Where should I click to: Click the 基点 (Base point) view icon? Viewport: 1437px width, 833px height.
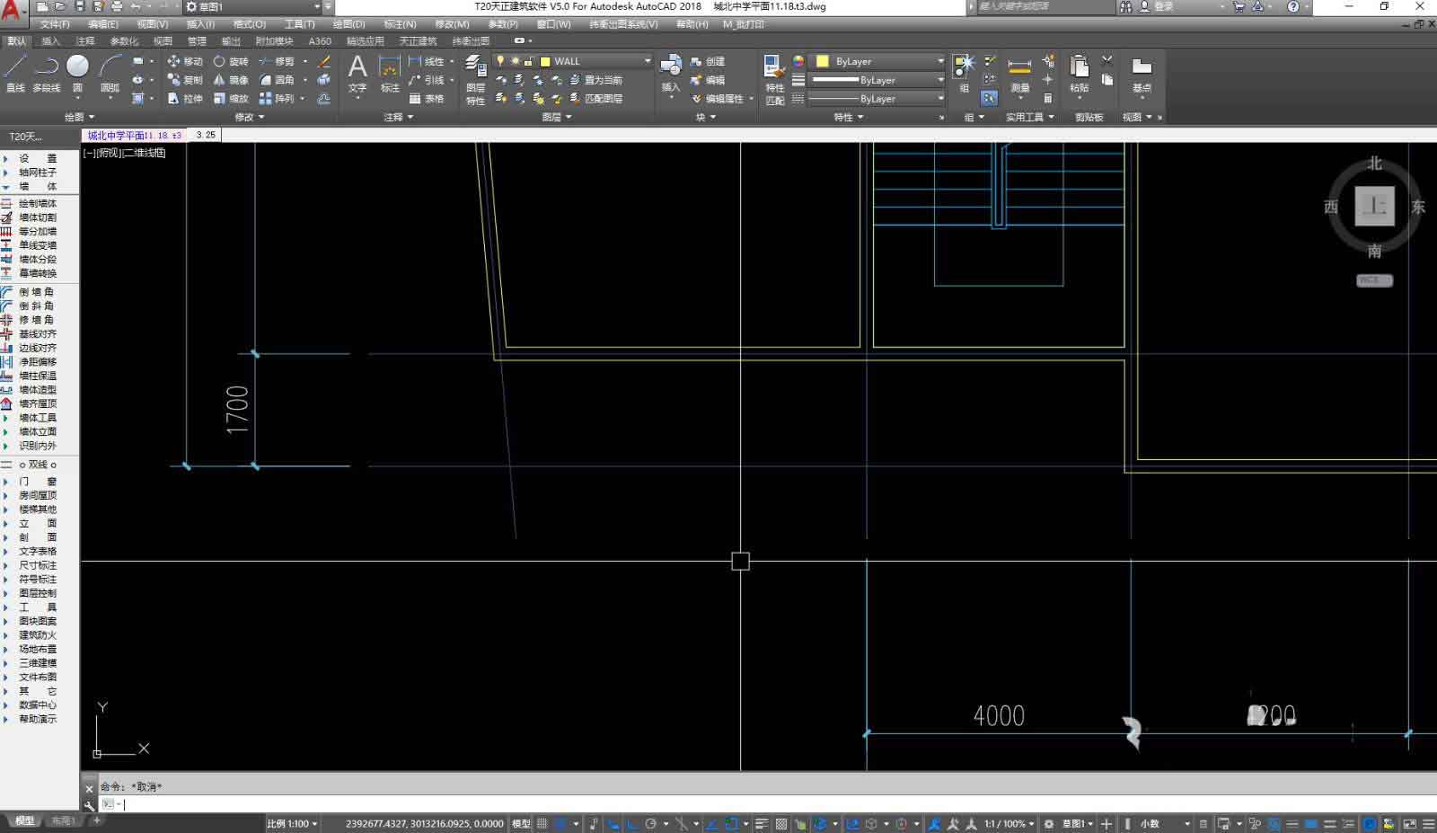coord(1142,75)
